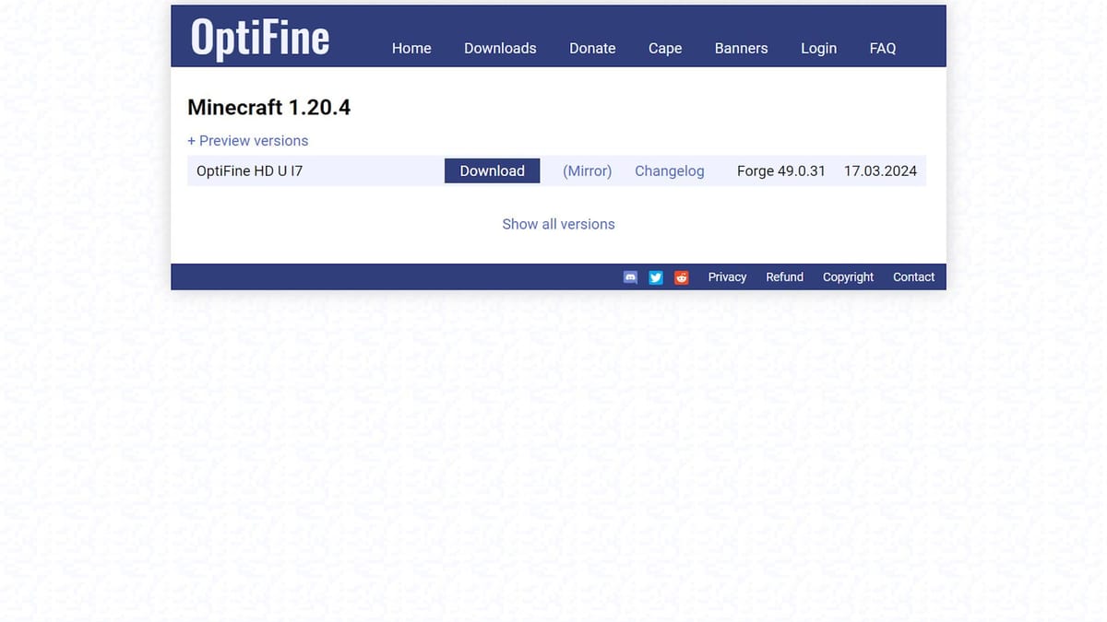Image resolution: width=1107 pixels, height=622 pixels.
Task: Go to the Login page
Action: click(x=818, y=48)
